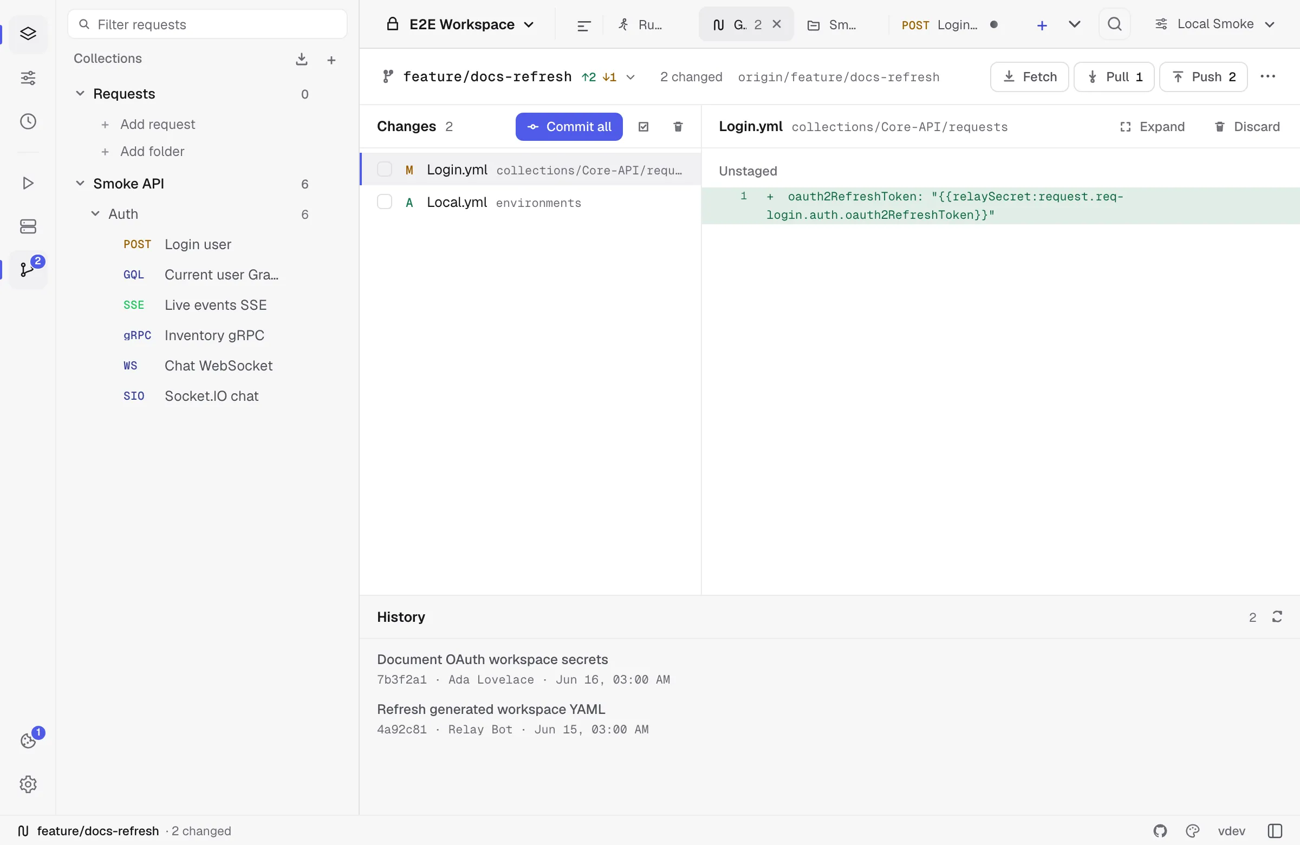
Task: Expand the Login.yml diff view
Action: [1152, 127]
